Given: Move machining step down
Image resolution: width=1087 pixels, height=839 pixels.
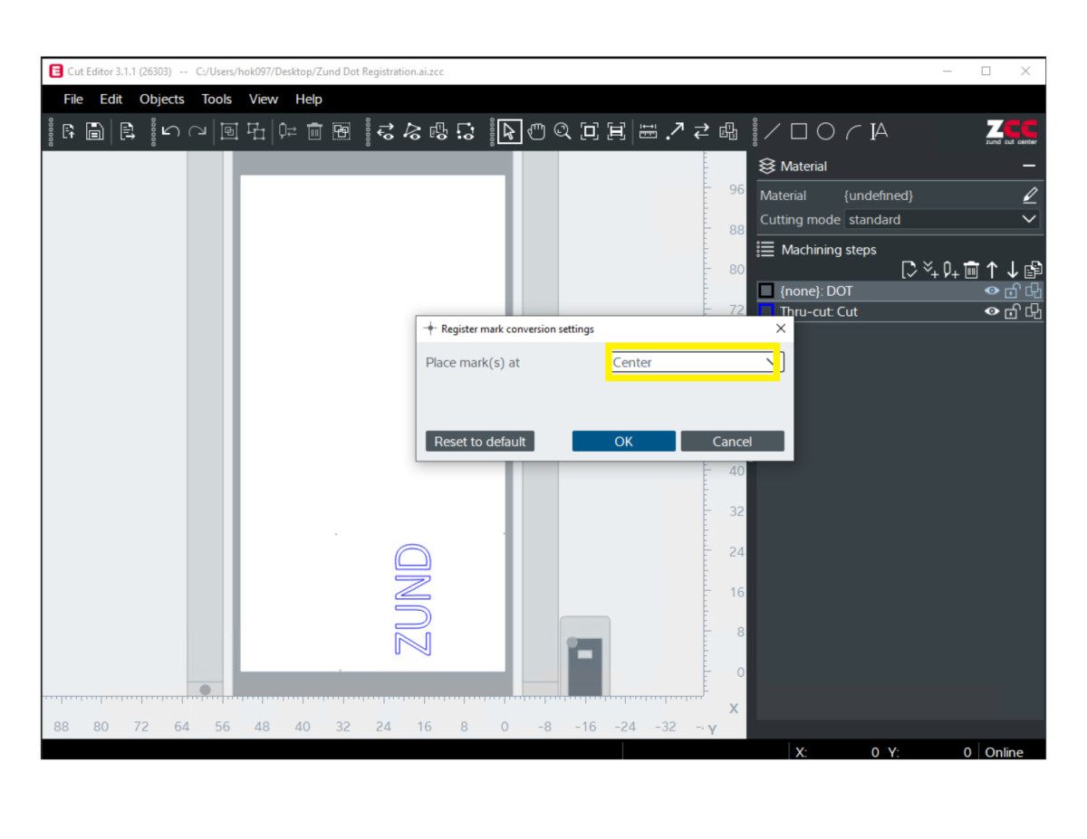Looking at the screenshot, I should [1013, 269].
